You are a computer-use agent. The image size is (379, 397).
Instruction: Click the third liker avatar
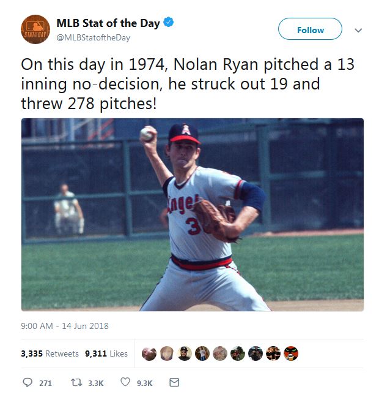185,354
